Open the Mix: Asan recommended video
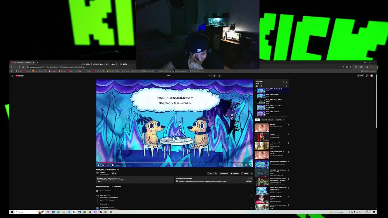The width and height of the screenshot is (388, 218). pyautogui.click(x=271, y=127)
